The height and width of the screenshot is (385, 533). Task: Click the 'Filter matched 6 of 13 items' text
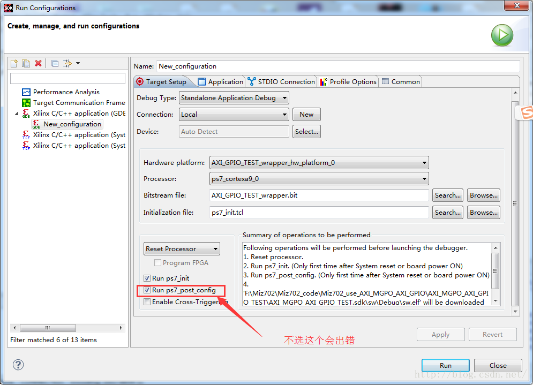click(x=54, y=340)
